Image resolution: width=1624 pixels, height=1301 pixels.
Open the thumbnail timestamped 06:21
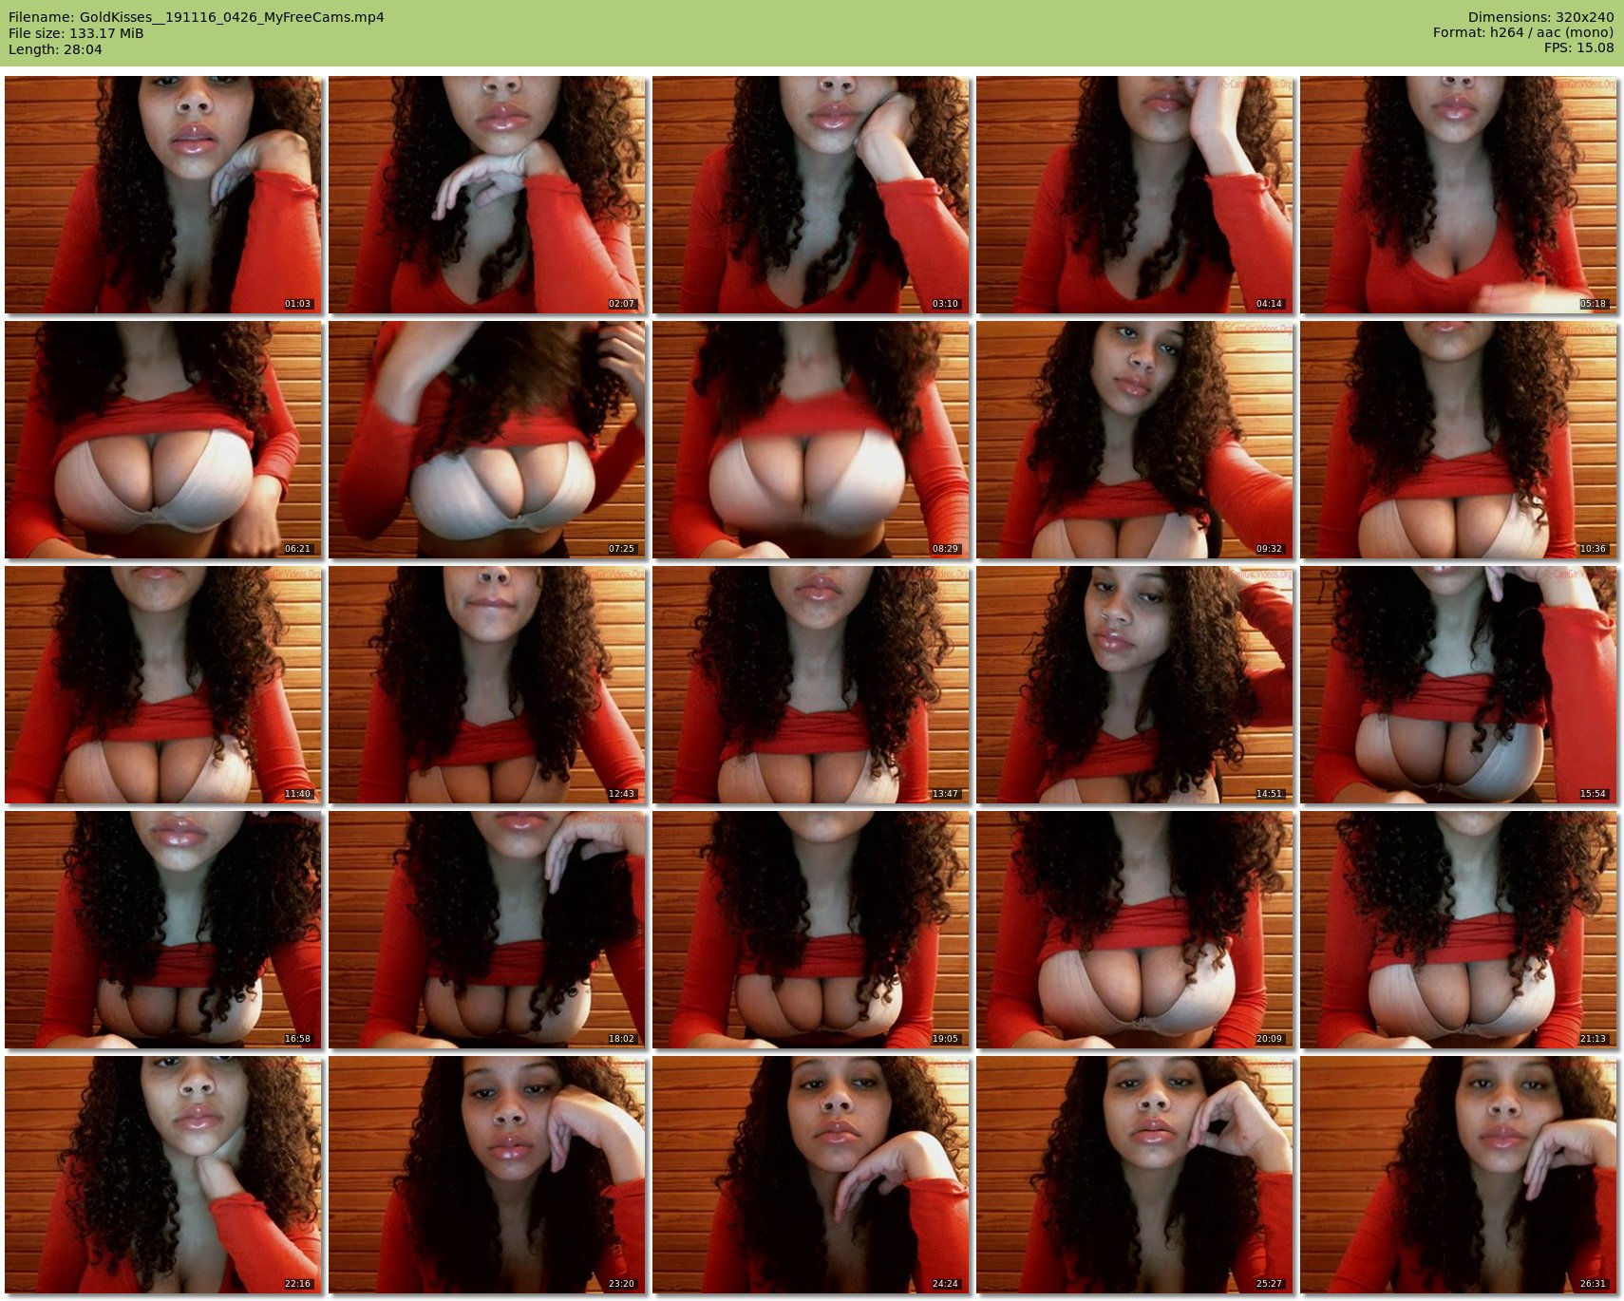point(163,440)
